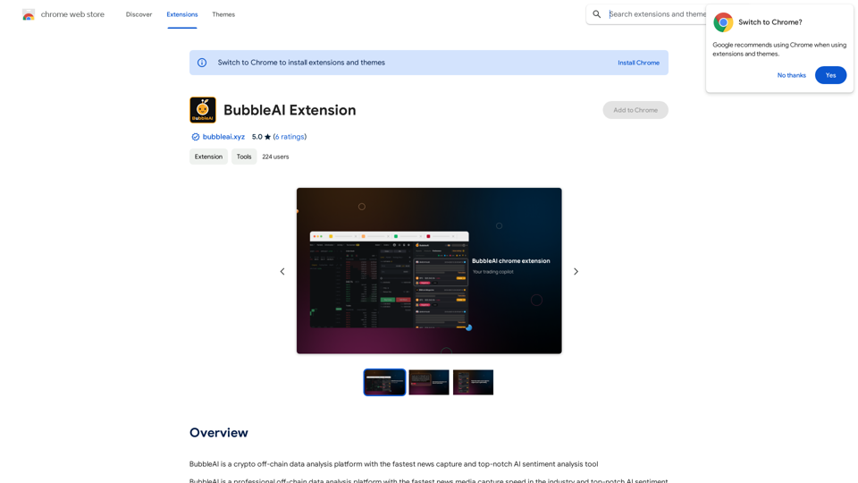Click the rating star icon
Viewport: 858px width, 483px height.
point(267,137)
